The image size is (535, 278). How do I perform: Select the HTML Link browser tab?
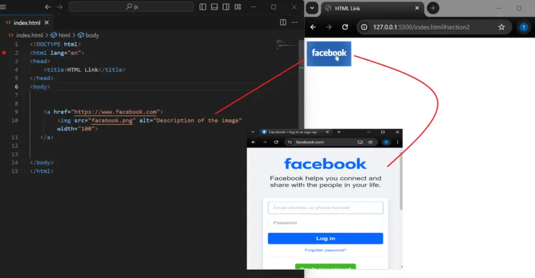pos(372,8)
